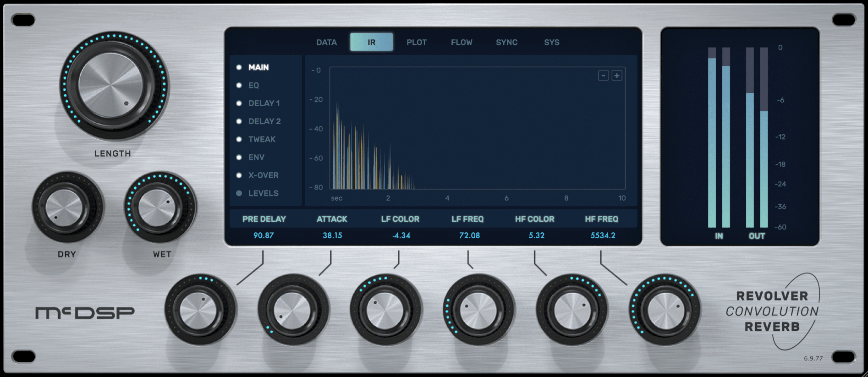The image size is (868, 377).
Task: Select the DELAY 1 parameter page
Action: (264, 104)
